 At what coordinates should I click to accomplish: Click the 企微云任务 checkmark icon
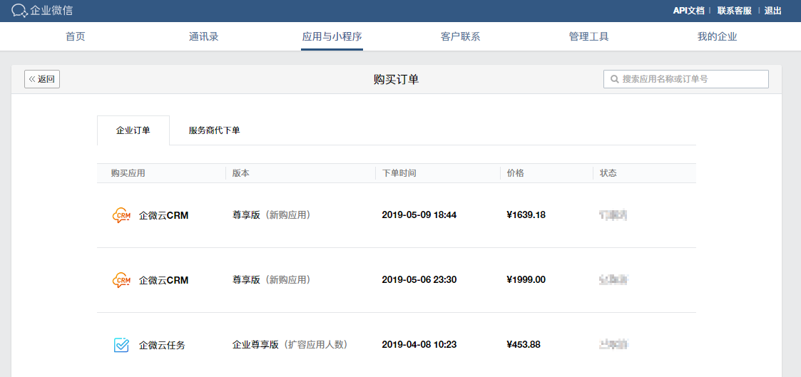coord(121,346)
